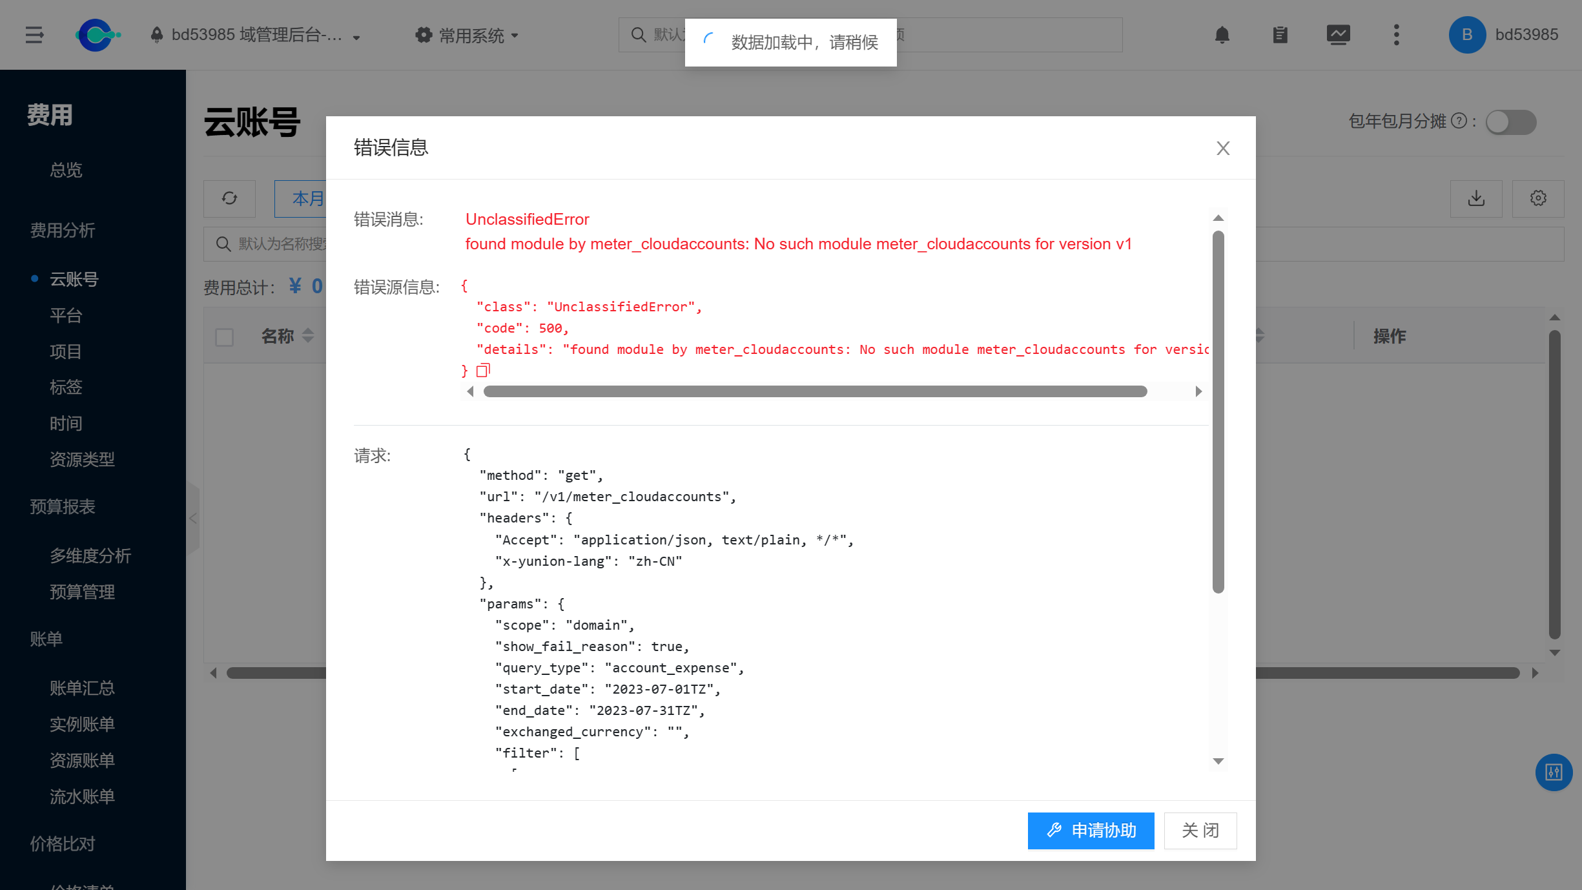
Task: Open the three-dot more options menu
Action: pyautogui.click(x=1396, y=35)
